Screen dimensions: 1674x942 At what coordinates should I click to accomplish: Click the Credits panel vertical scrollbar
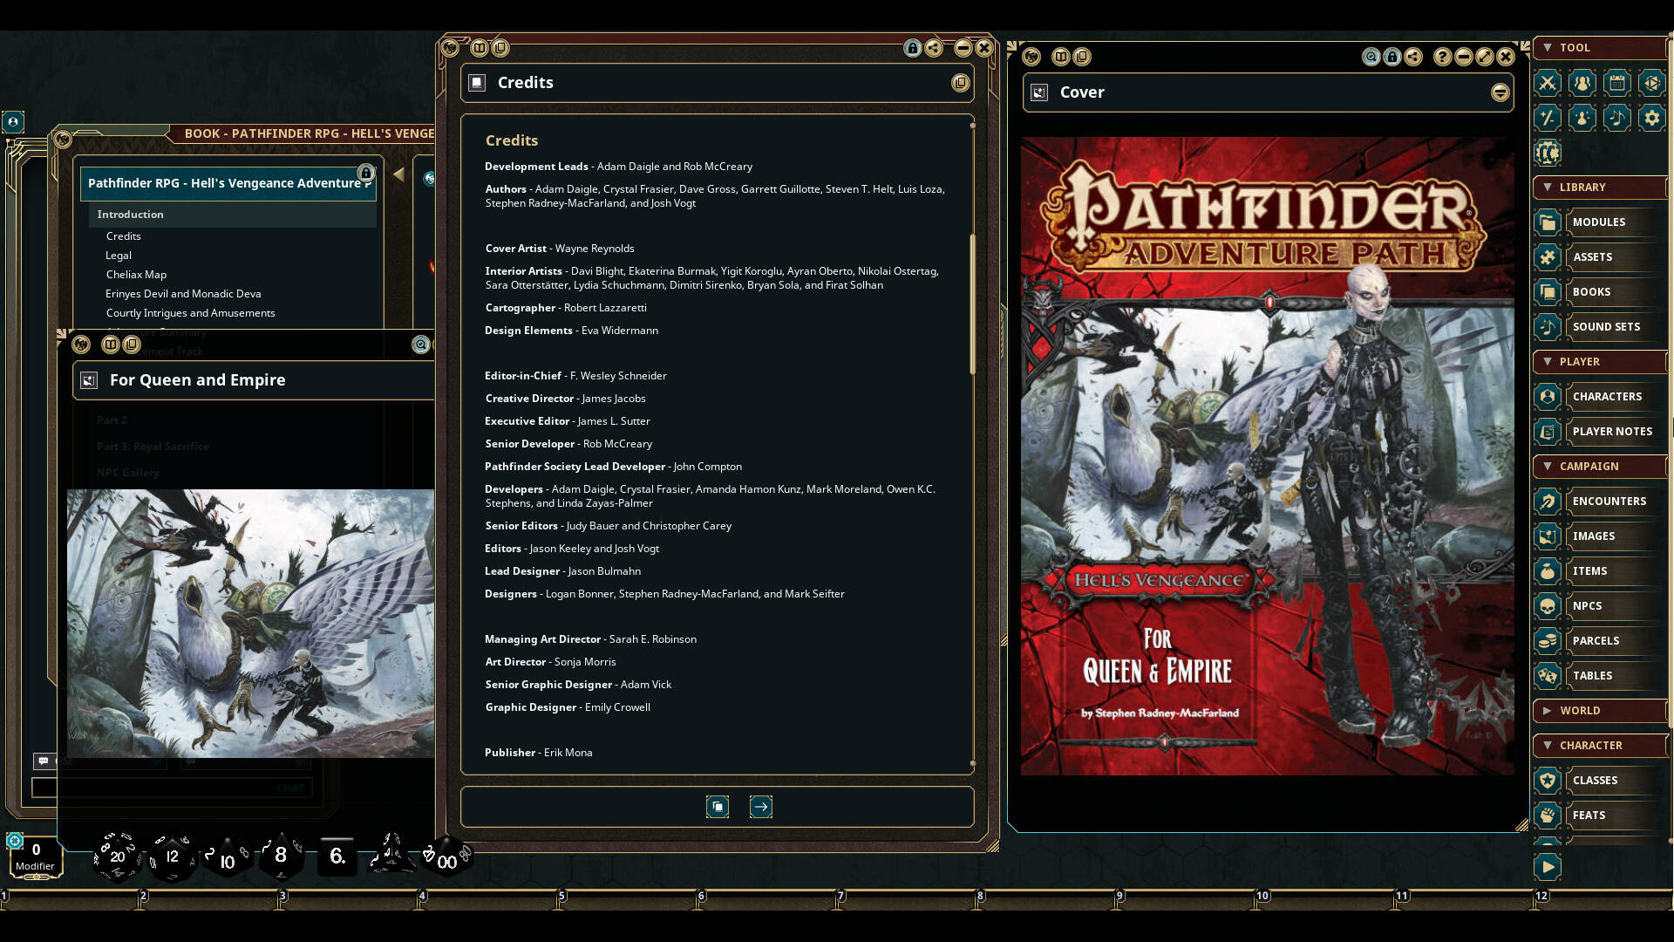972,305
